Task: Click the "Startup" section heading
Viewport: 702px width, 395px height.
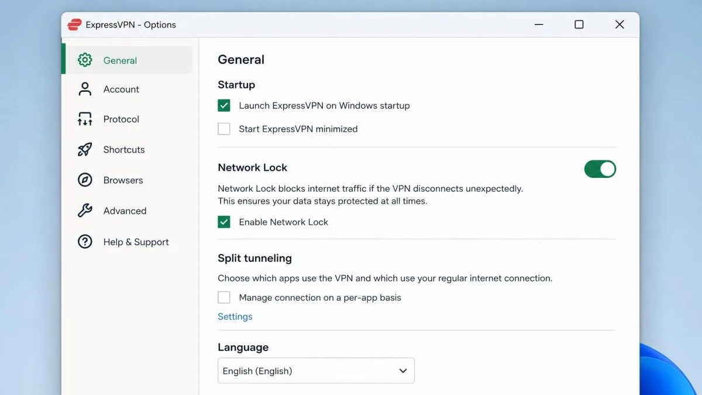Action: point(236,85)
